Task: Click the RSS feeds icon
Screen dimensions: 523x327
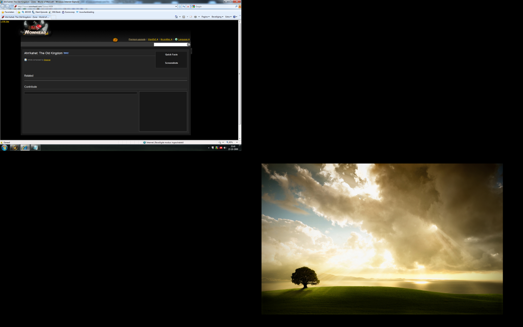Action: [184, 17]
